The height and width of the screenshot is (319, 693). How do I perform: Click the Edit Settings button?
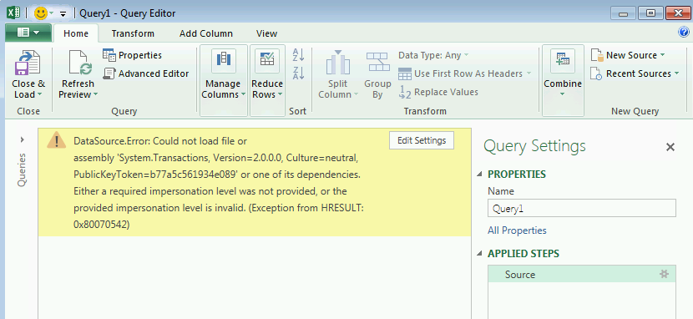pyautogui.click(x=422, y=140)
